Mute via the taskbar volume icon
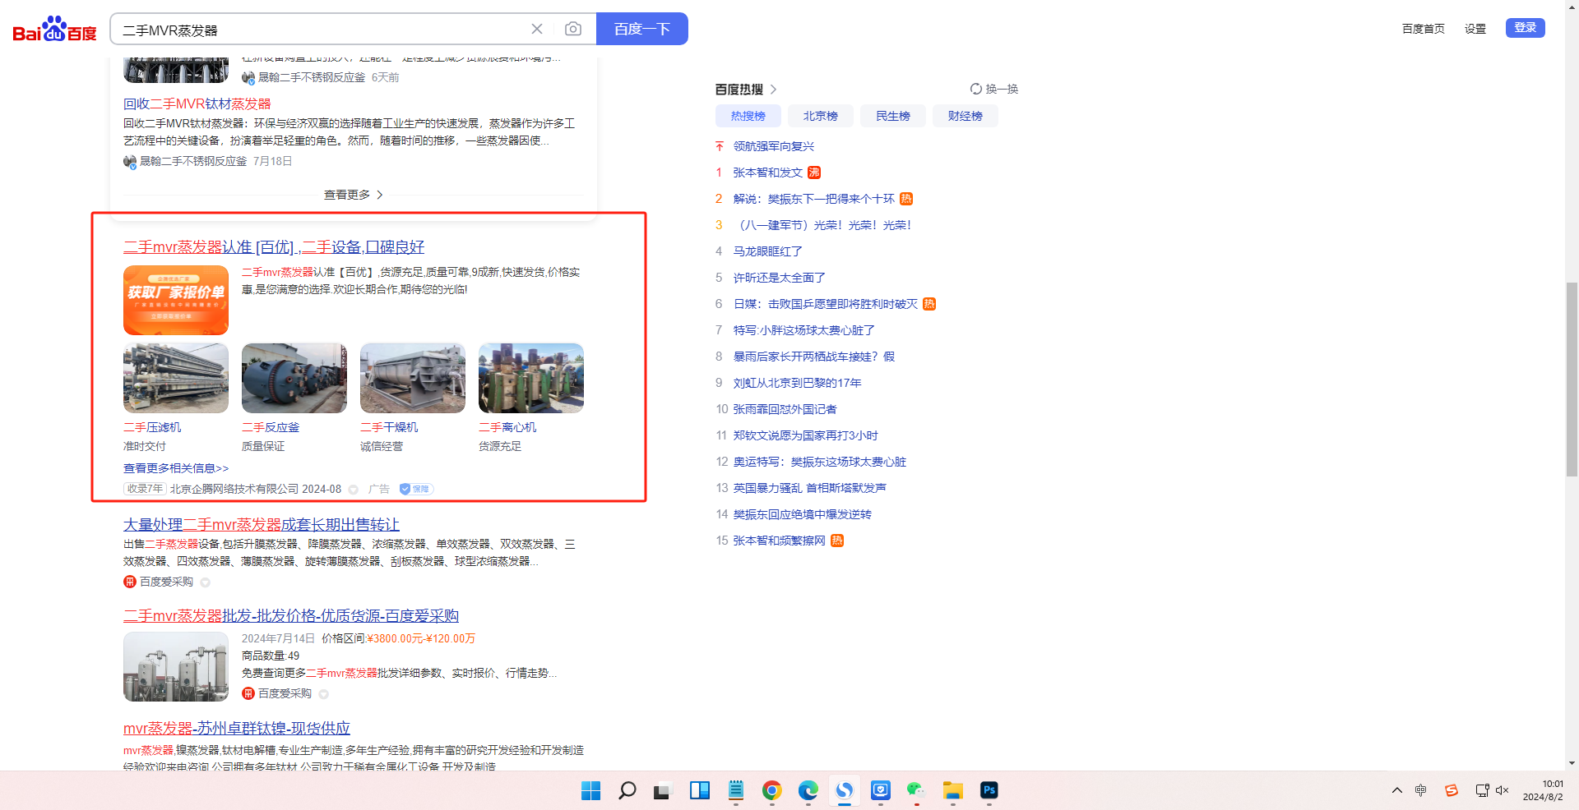The image size is (1579, 810). [1502, 790]
